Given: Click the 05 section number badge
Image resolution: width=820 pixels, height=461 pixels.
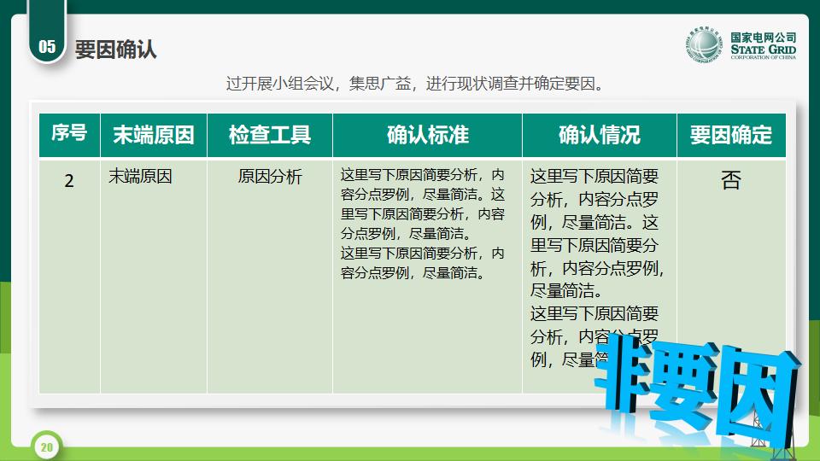Looking at the screenshot, I should point(47,32).
